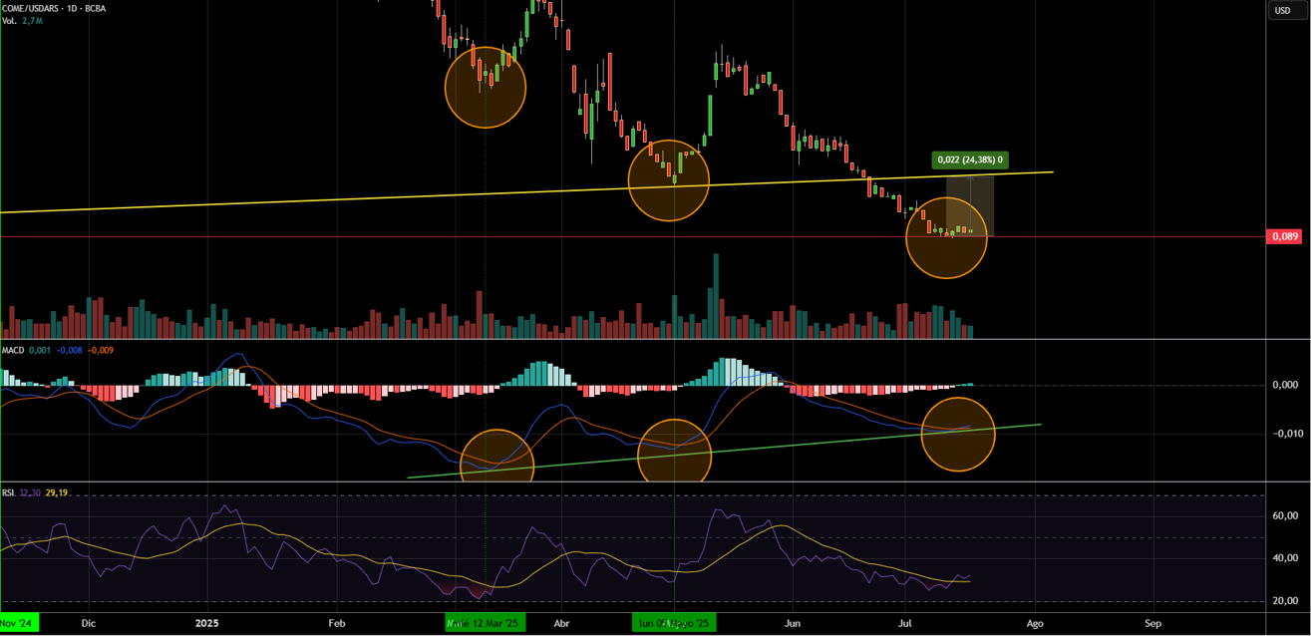Click the red 0,089 price label
The image size is (1311, 636).
(x=1283, y=236)
